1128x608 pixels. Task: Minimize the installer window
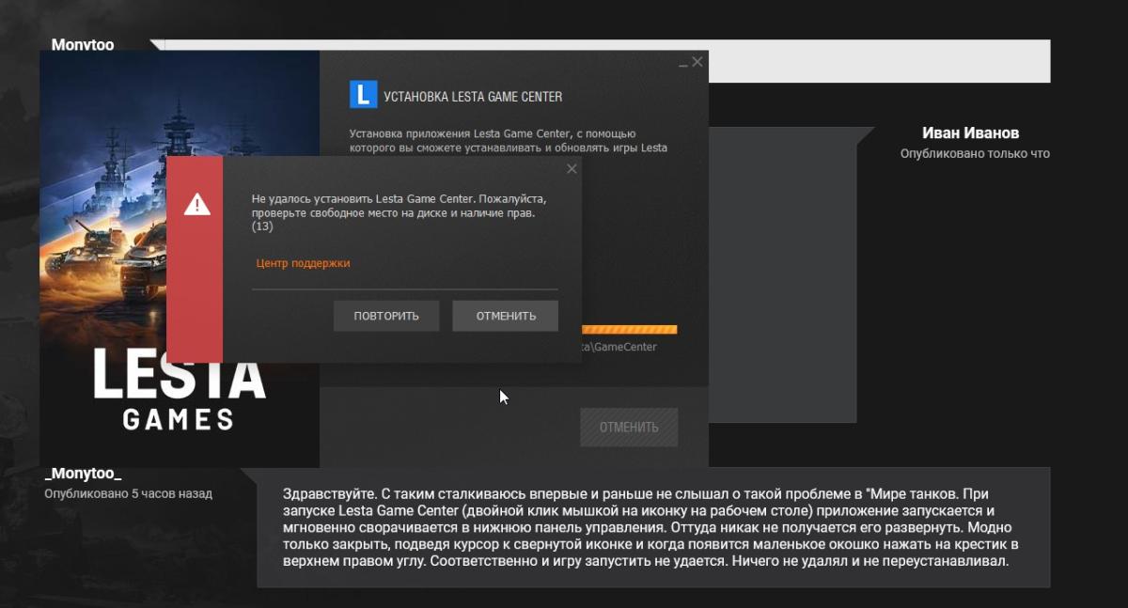682,64
